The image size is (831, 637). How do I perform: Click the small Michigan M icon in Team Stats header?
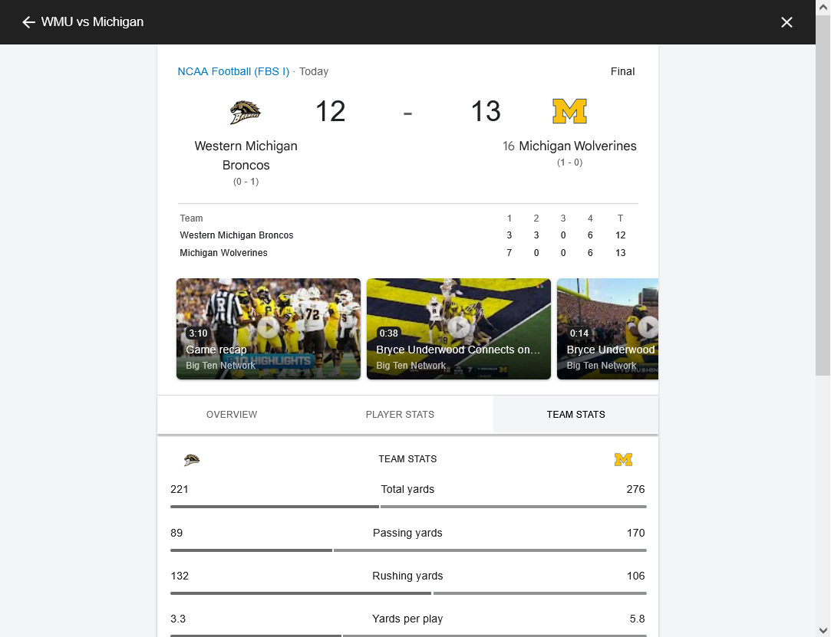click(623, 460)
